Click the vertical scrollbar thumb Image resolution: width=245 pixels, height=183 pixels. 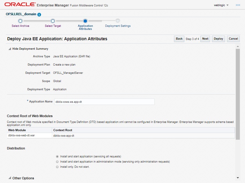point(238,94)
